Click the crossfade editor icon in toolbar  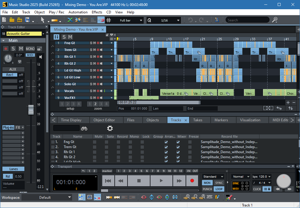(78, 20)
